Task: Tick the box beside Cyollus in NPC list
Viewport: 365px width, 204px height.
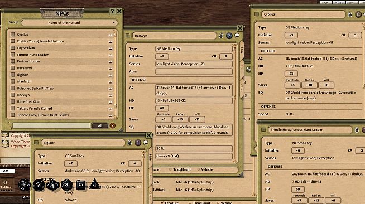Action: click(13, 35)
